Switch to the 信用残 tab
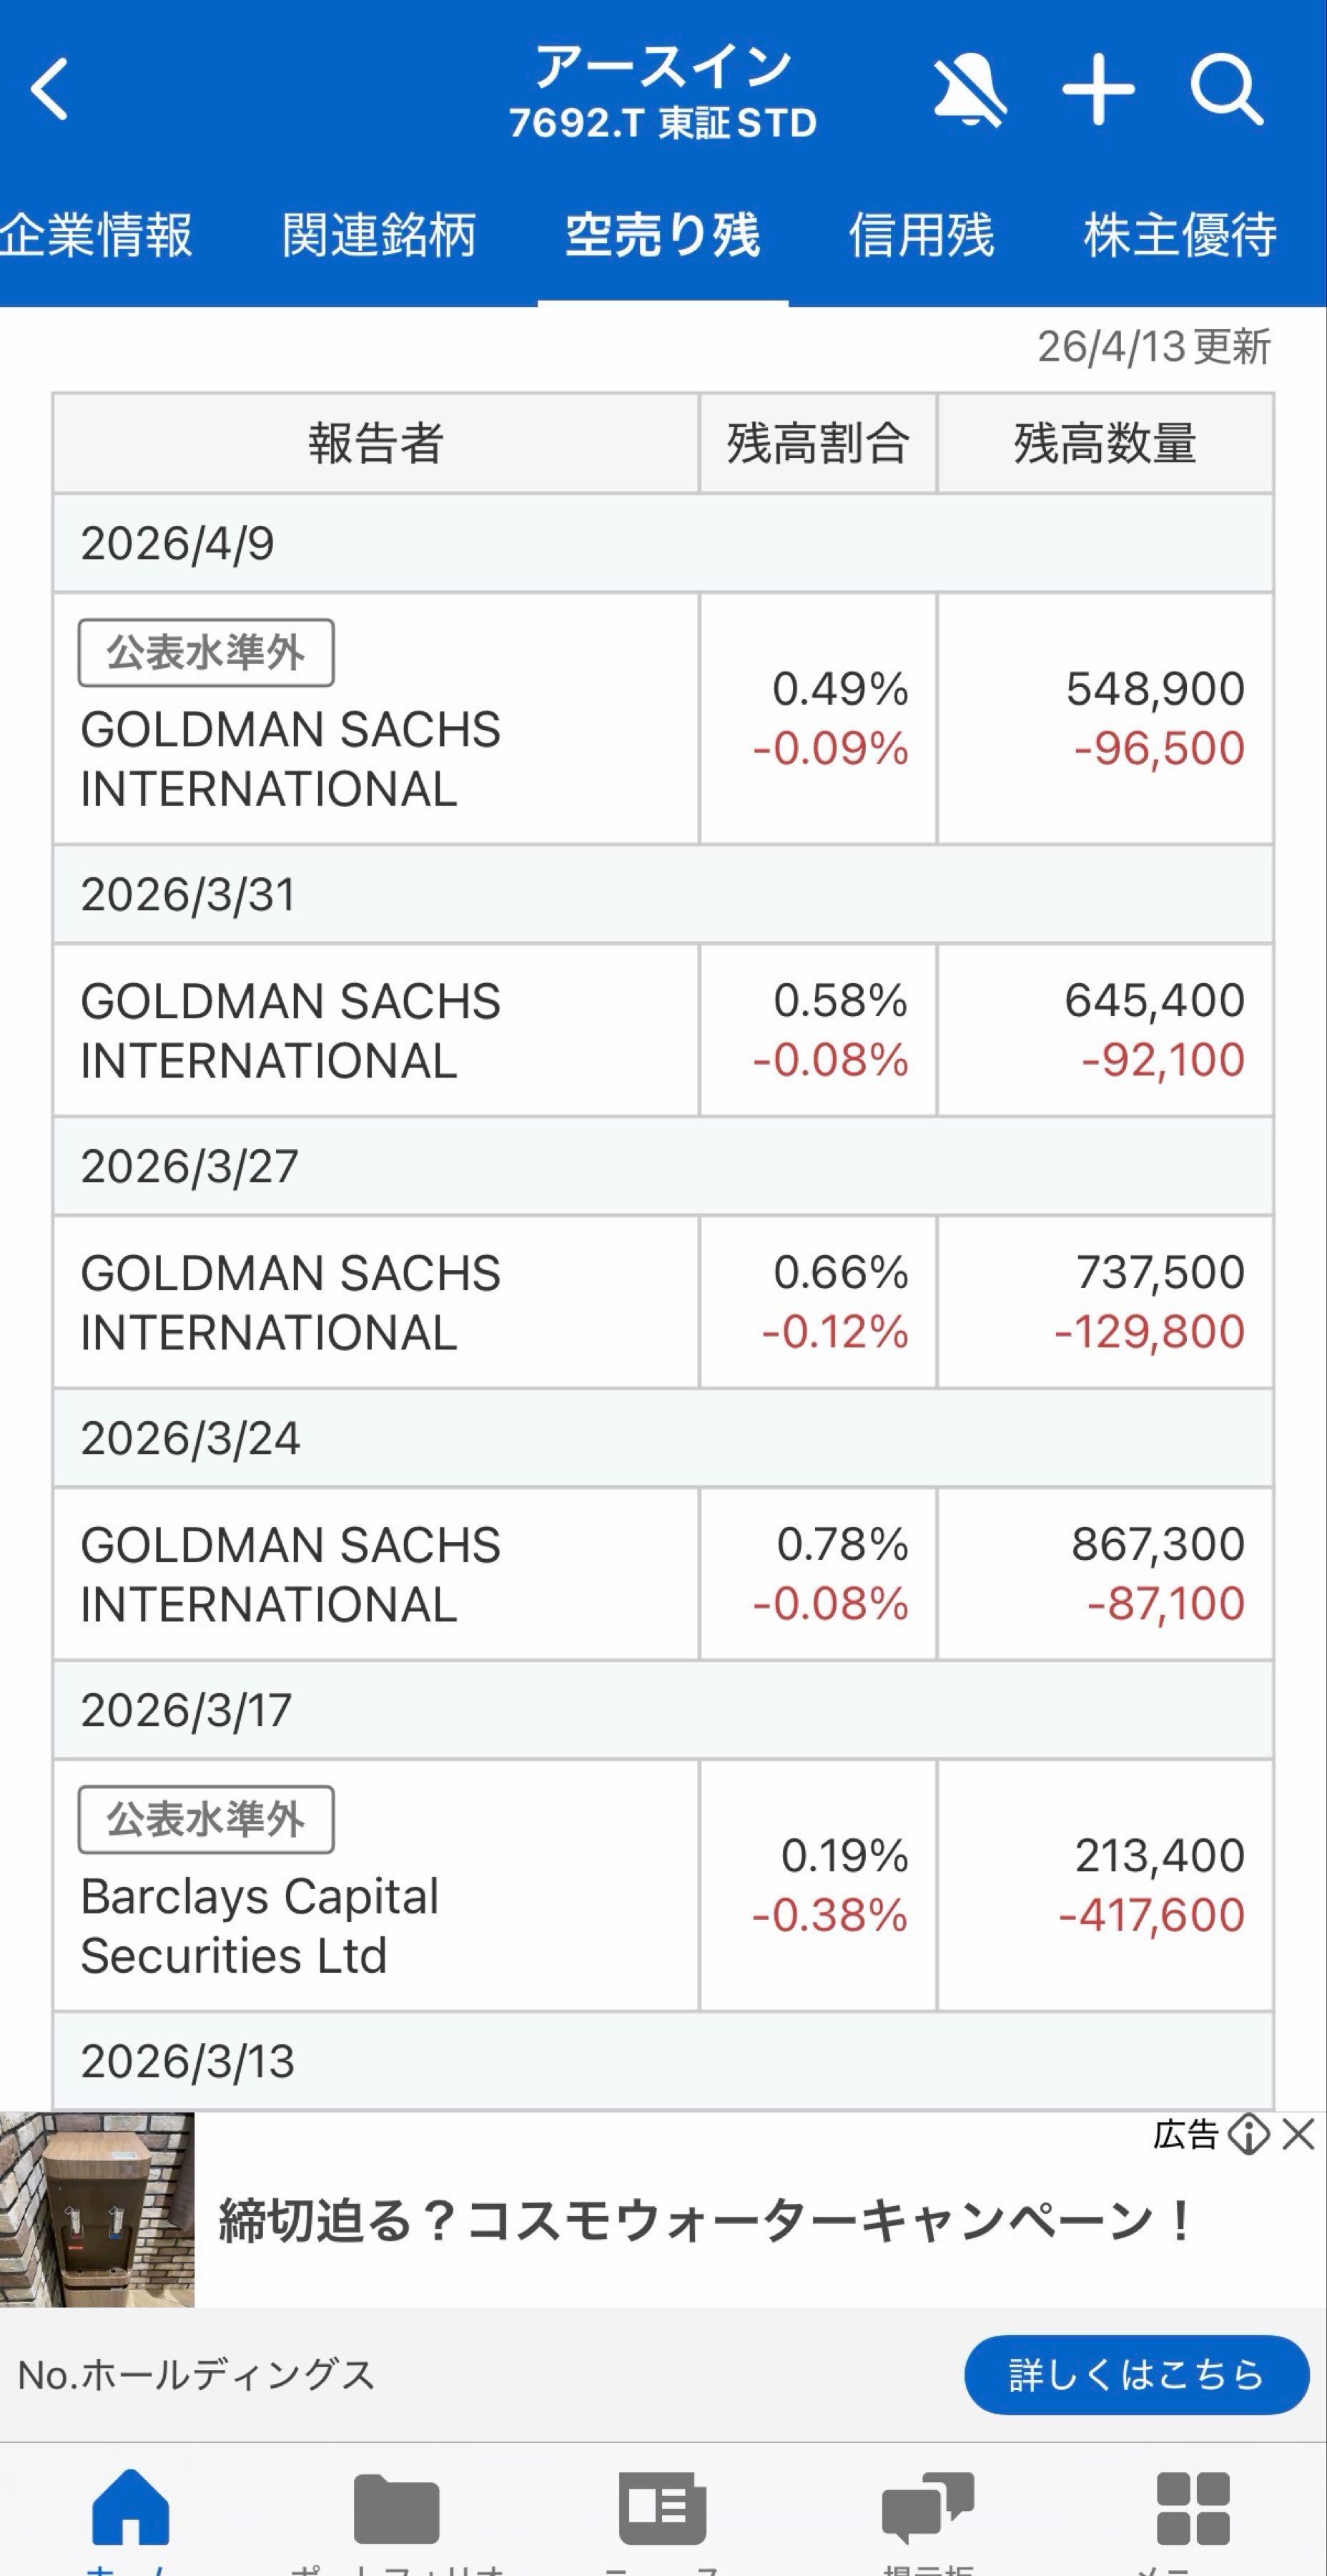This screenshot has height=2576, width=1327. (x=922, y=236)
